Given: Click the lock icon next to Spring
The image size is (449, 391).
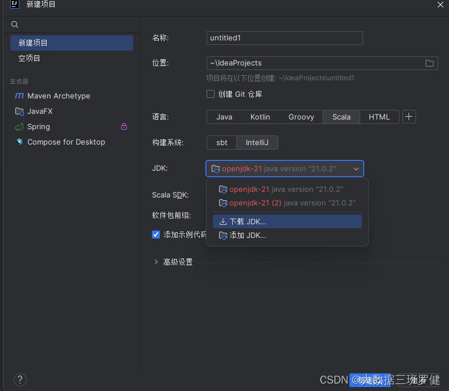Looking at the screenshot, I should pos(124,126).
